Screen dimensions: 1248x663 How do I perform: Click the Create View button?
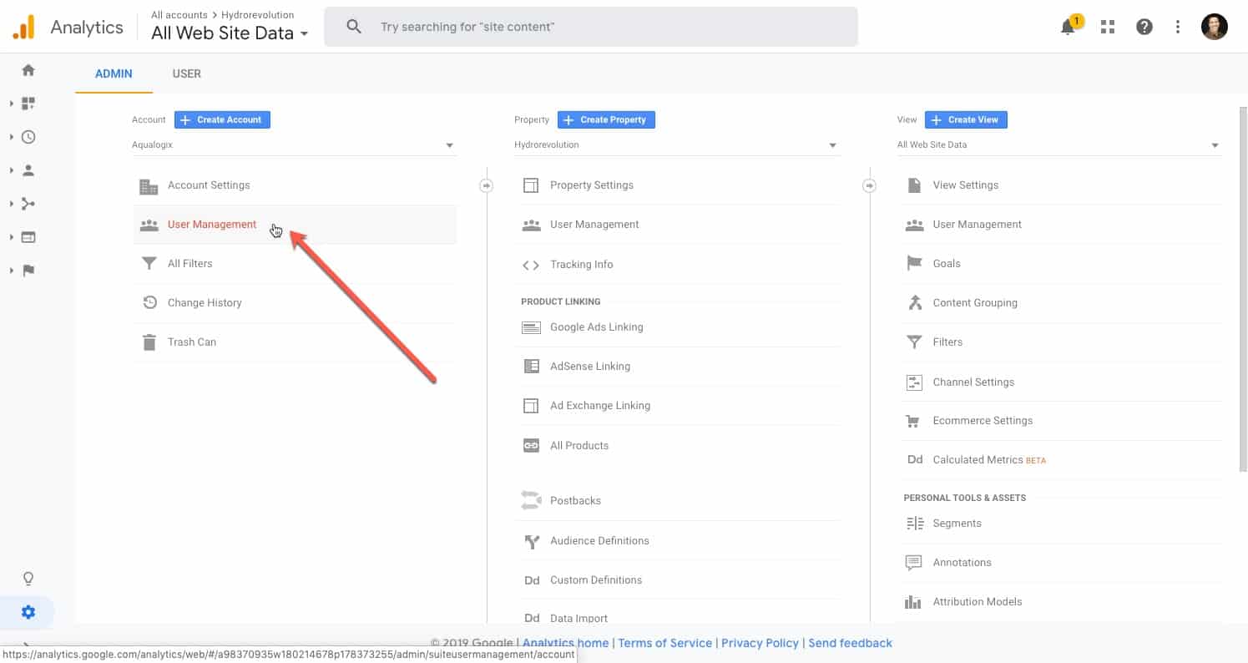tap(966, 119)
